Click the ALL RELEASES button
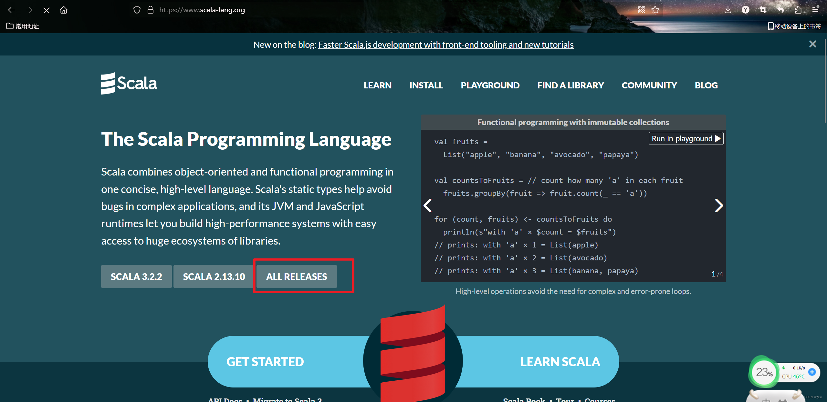The image size is (827, 402). pyautogui.click(x=296, y=276)
